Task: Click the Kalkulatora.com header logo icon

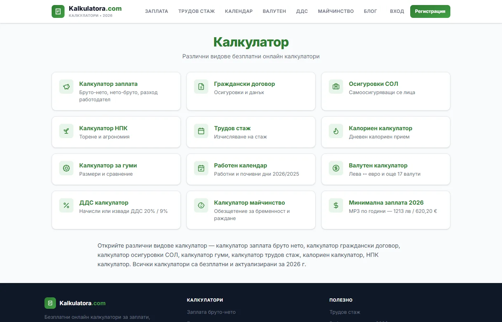Action: coord(58,11)
